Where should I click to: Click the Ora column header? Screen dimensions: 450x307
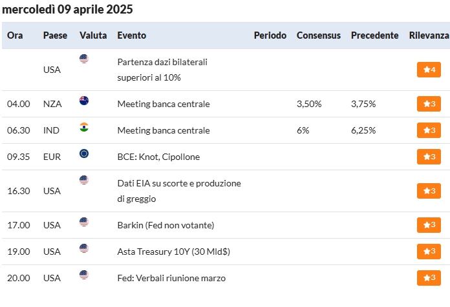pos(15,35)
